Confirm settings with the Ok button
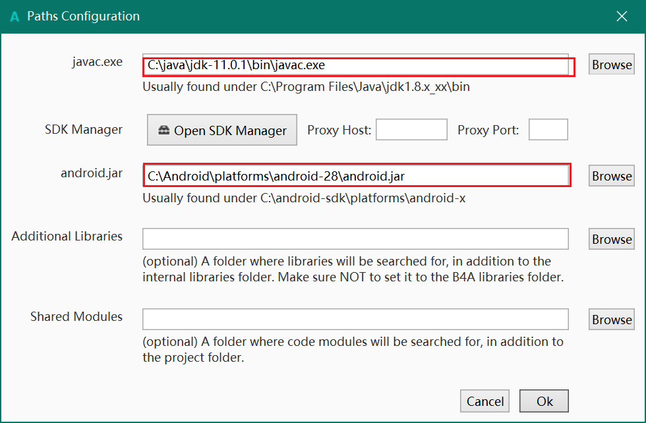The width and height of the screenshot is (646, 423). pyautogui.click(x=543, y=401)
